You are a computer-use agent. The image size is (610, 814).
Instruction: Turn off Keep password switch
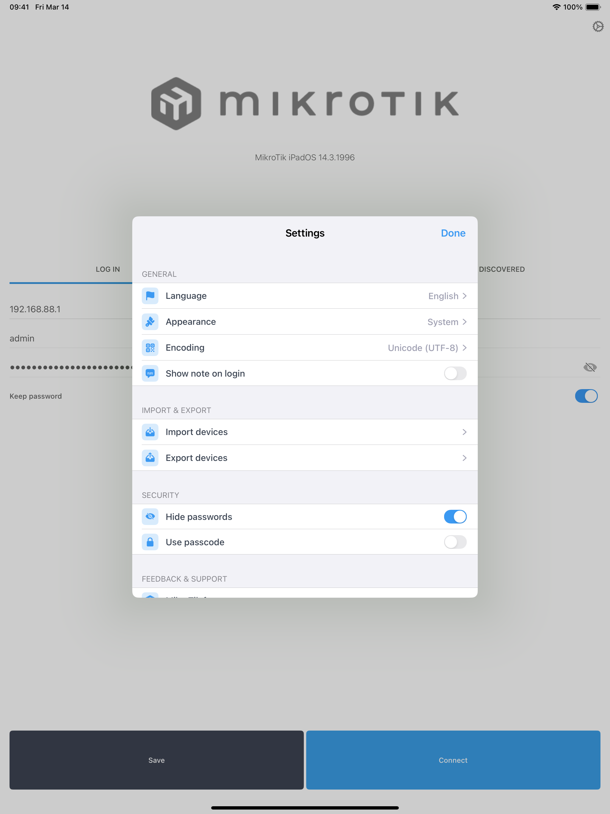pos(586,396)
